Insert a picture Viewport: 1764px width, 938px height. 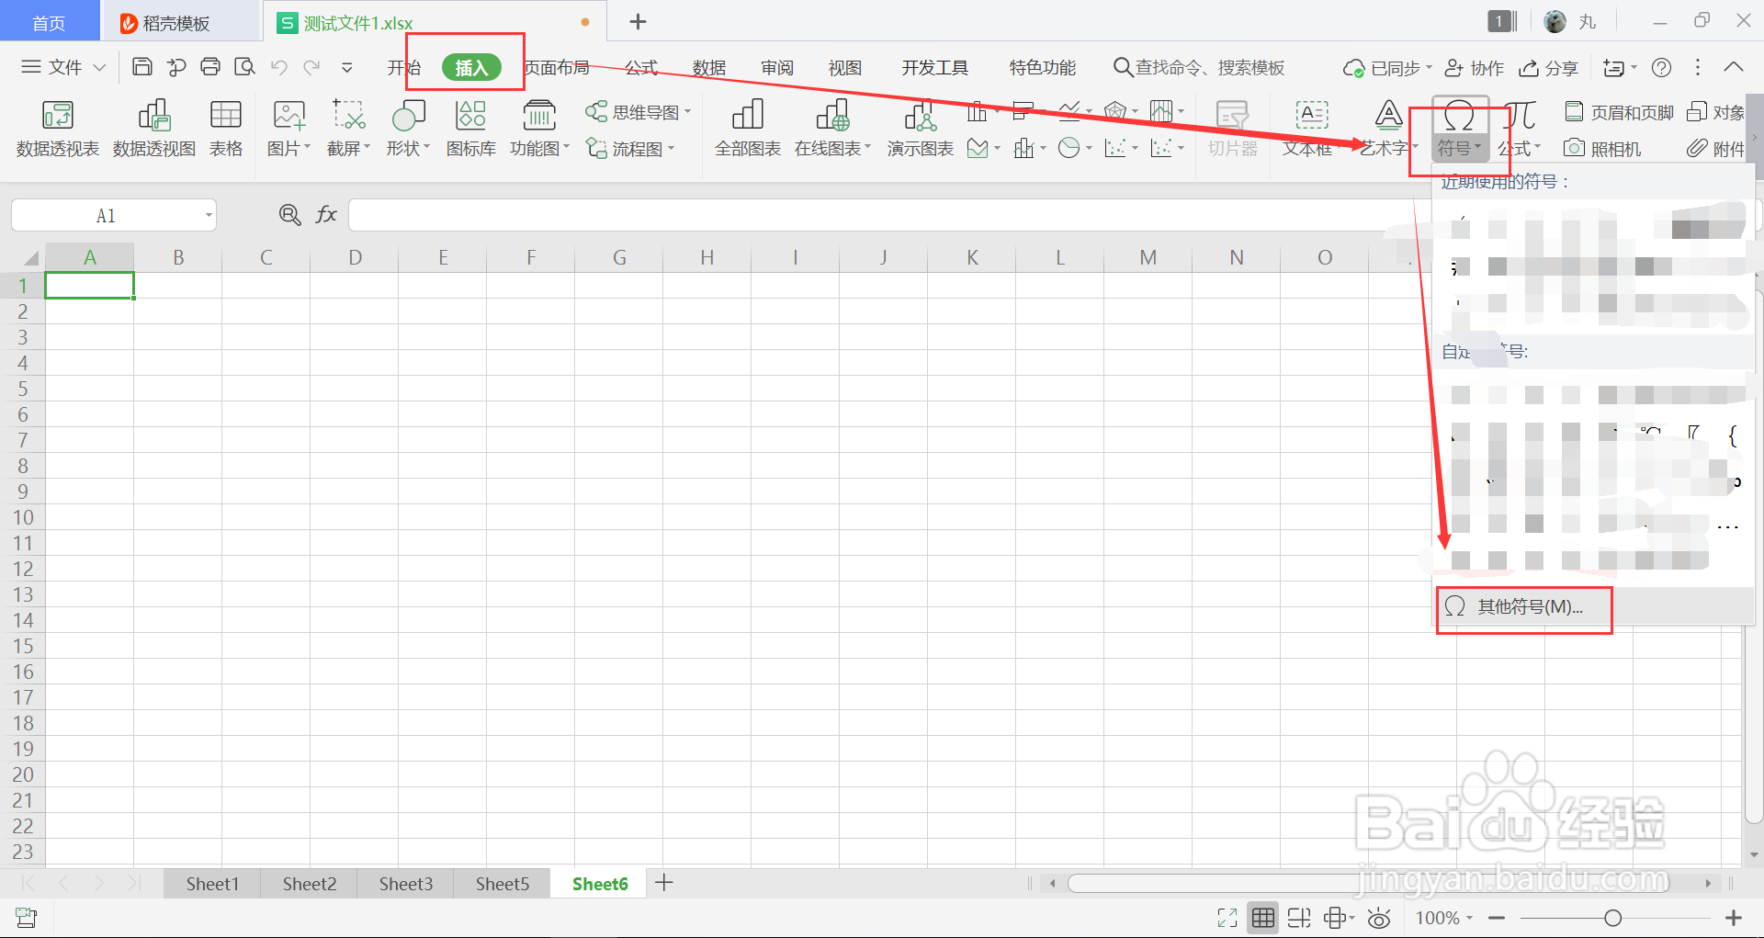pos(286,129)
